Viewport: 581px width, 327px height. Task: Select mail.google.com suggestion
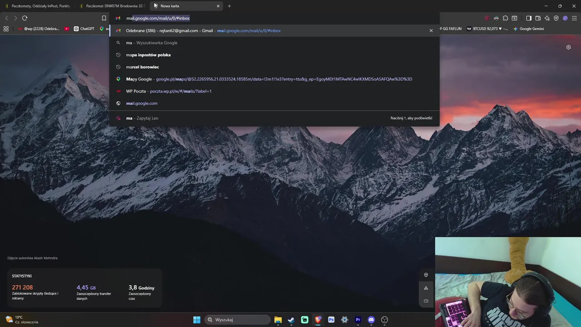click(275, 103)
